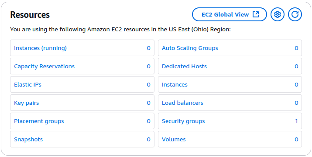The height and width of the screenshot is (157, 312).
Task: Click the refresh resources icon
Action: [x=295, y=14]
